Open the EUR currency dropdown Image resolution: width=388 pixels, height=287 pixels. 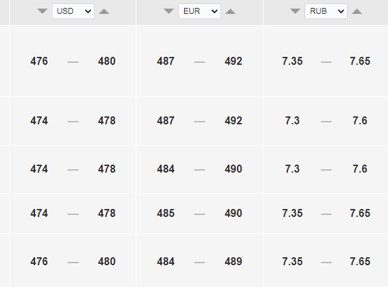click(x=199, y=11)
